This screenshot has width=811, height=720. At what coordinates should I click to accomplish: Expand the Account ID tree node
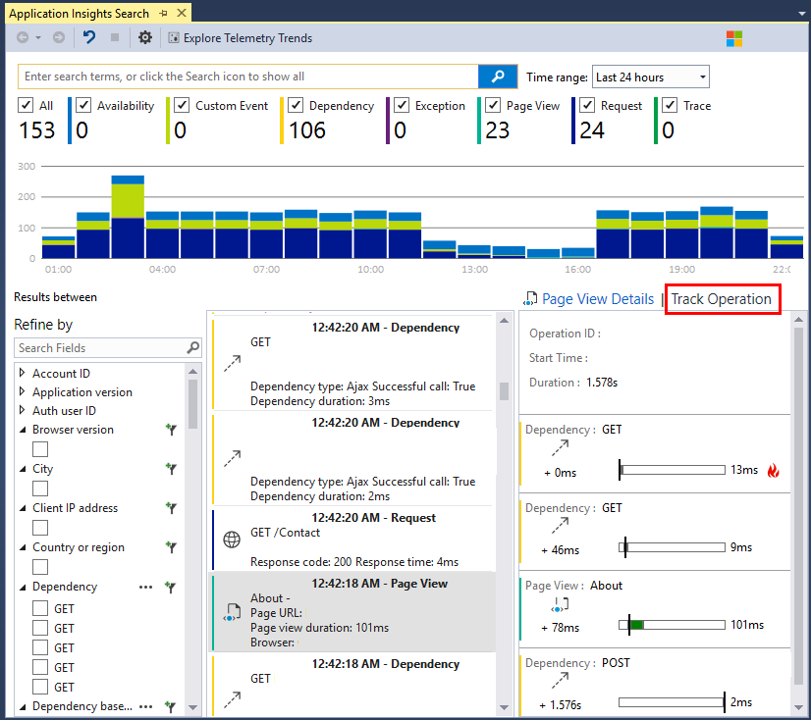23,374
